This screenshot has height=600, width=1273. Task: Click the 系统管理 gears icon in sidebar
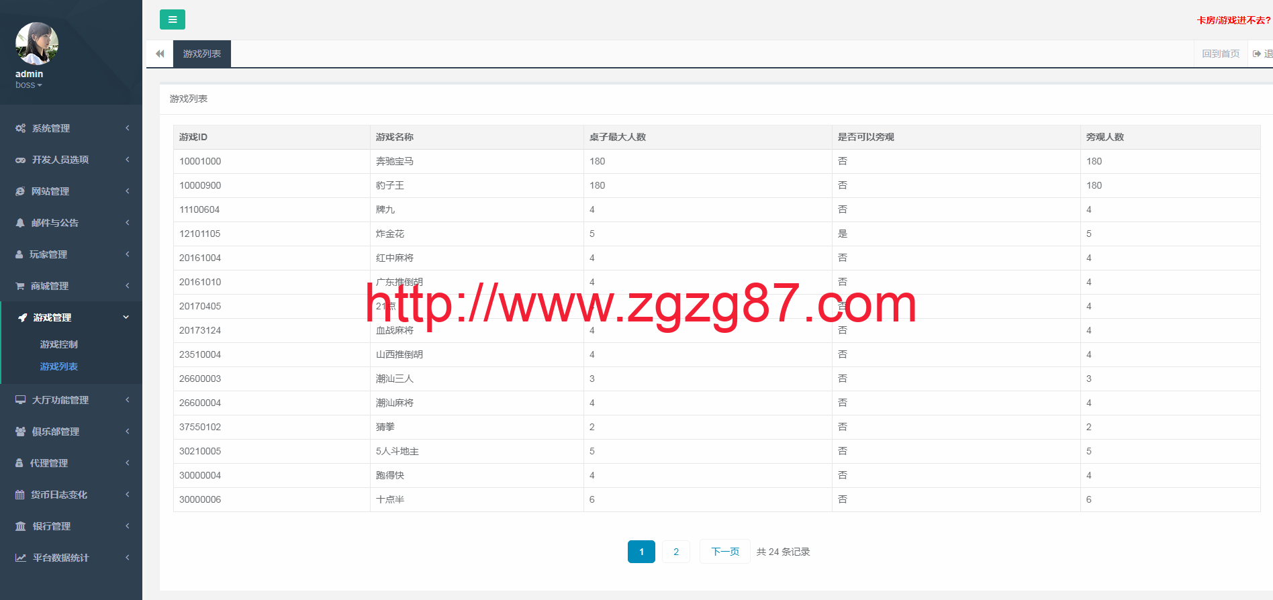tap(21, 128)
